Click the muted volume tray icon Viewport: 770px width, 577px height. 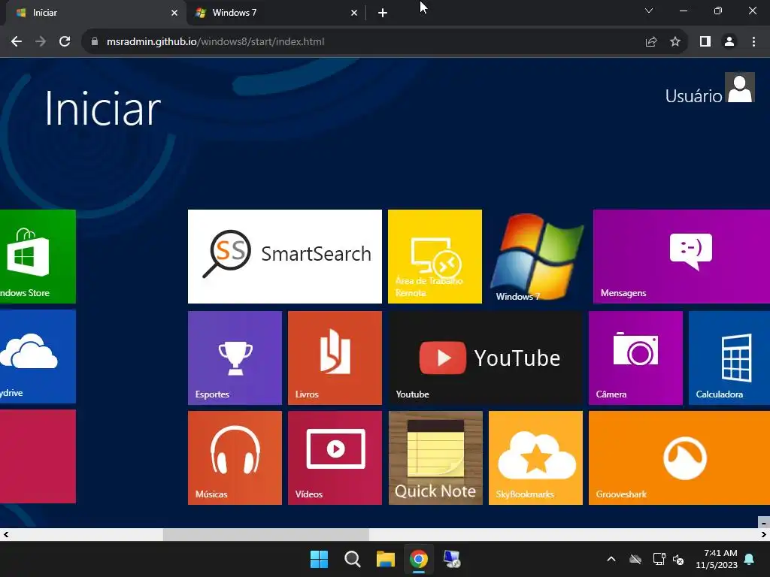tap(678, 559)
